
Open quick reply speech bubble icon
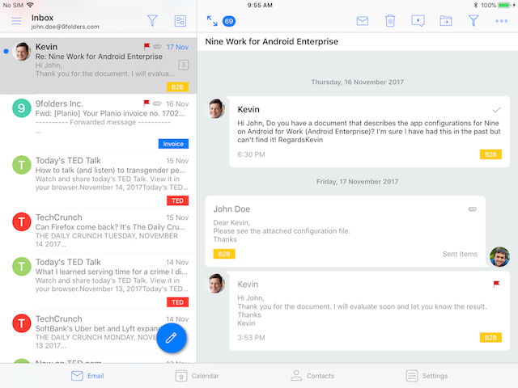coord(418,21)
